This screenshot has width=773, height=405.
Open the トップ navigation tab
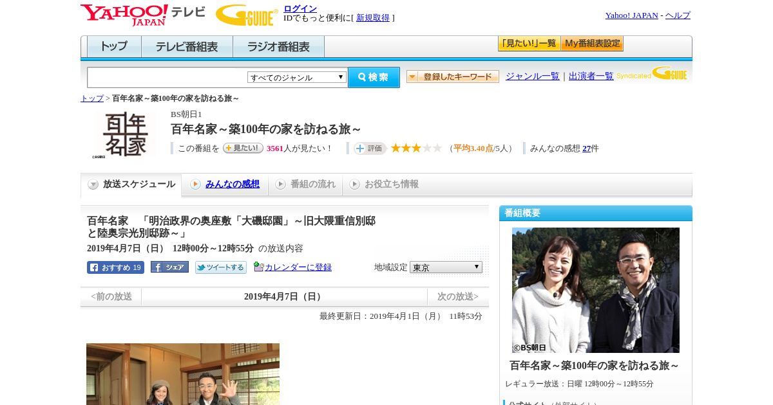click(x=114, y=47)
